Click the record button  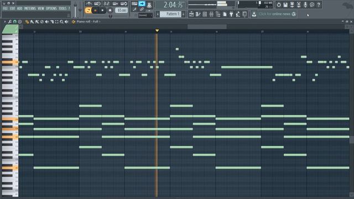click(110, 11)
